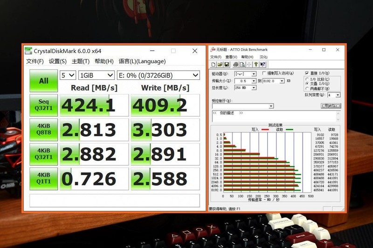
Task: Click the Print icon in ATTO toolbar
Action: tap(236, 65)
